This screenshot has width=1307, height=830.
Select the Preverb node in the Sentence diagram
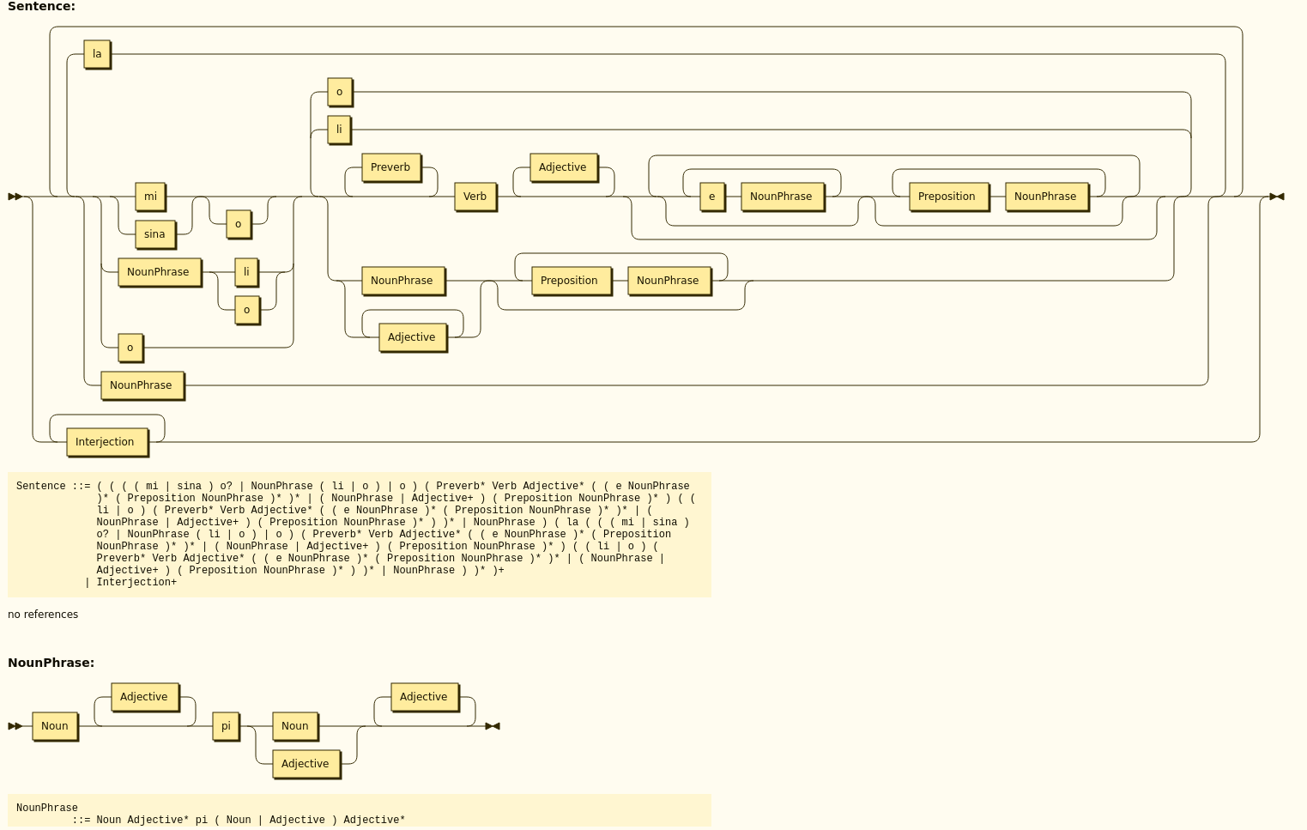tap(390, 167)
